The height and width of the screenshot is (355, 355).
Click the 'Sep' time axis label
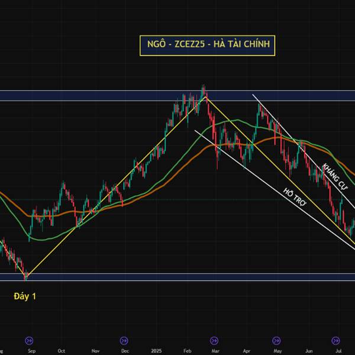(32, 351)
